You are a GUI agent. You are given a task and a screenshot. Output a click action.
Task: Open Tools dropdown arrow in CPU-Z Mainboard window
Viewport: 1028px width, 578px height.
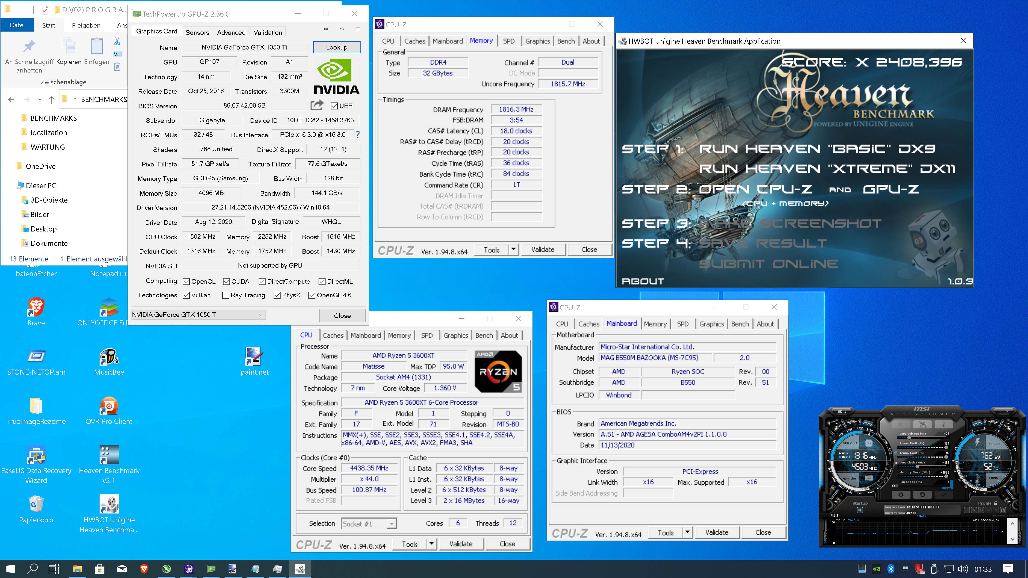coord(687,533)
